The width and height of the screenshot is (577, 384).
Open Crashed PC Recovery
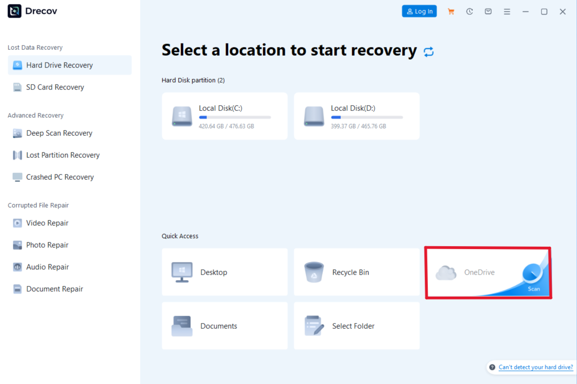click(60, 177)
